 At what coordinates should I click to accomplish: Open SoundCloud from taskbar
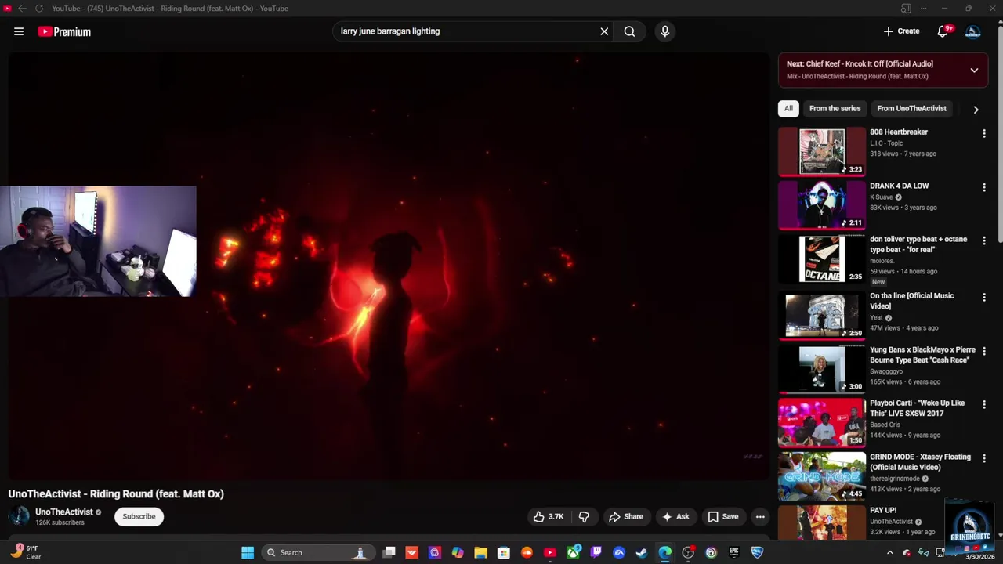(x=527, y=552)
